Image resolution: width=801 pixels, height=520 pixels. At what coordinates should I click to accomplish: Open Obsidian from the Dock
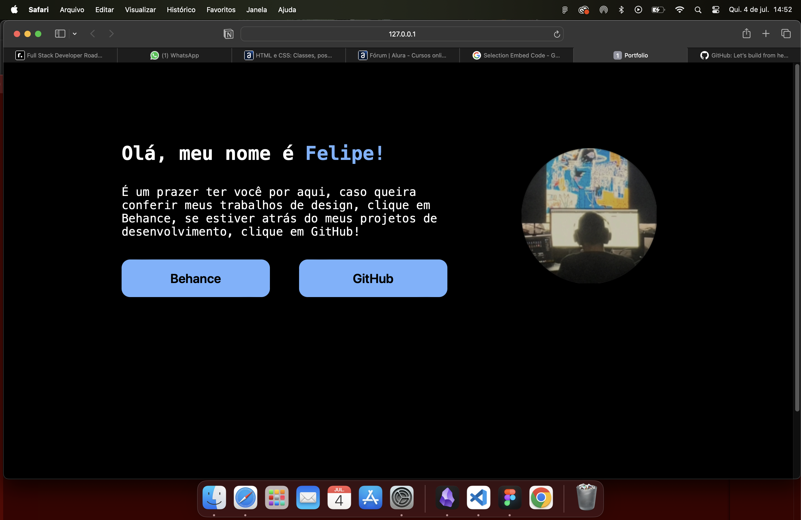[x=447, y=497]
